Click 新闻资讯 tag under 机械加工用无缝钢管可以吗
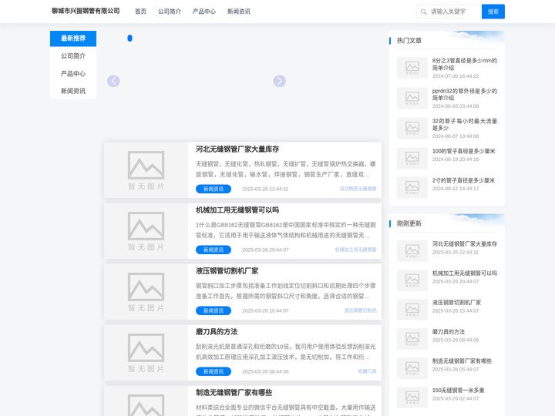555x416 pixels. (214, 250)
